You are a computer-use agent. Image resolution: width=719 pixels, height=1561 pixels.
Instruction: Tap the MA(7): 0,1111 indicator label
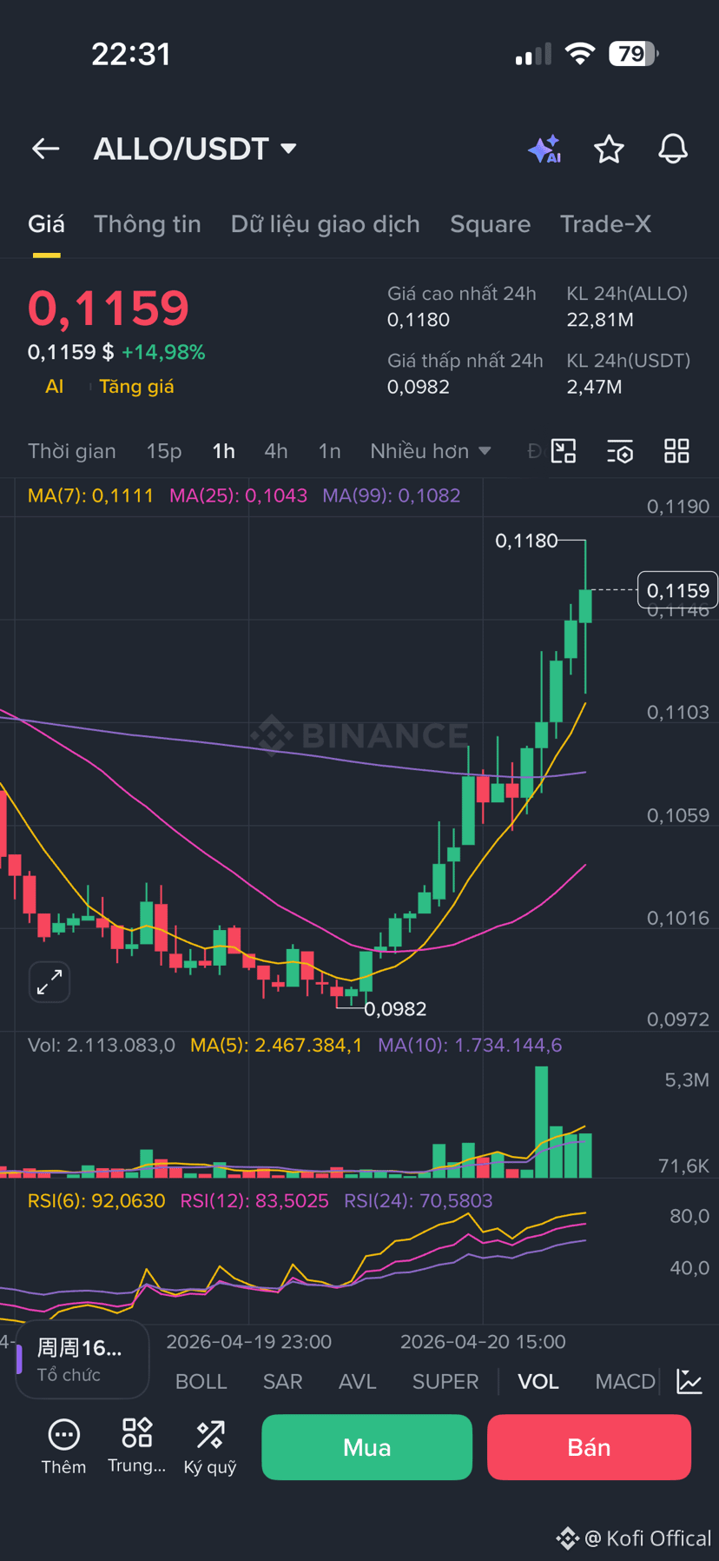pyautogui.click(x=90, y=495)
